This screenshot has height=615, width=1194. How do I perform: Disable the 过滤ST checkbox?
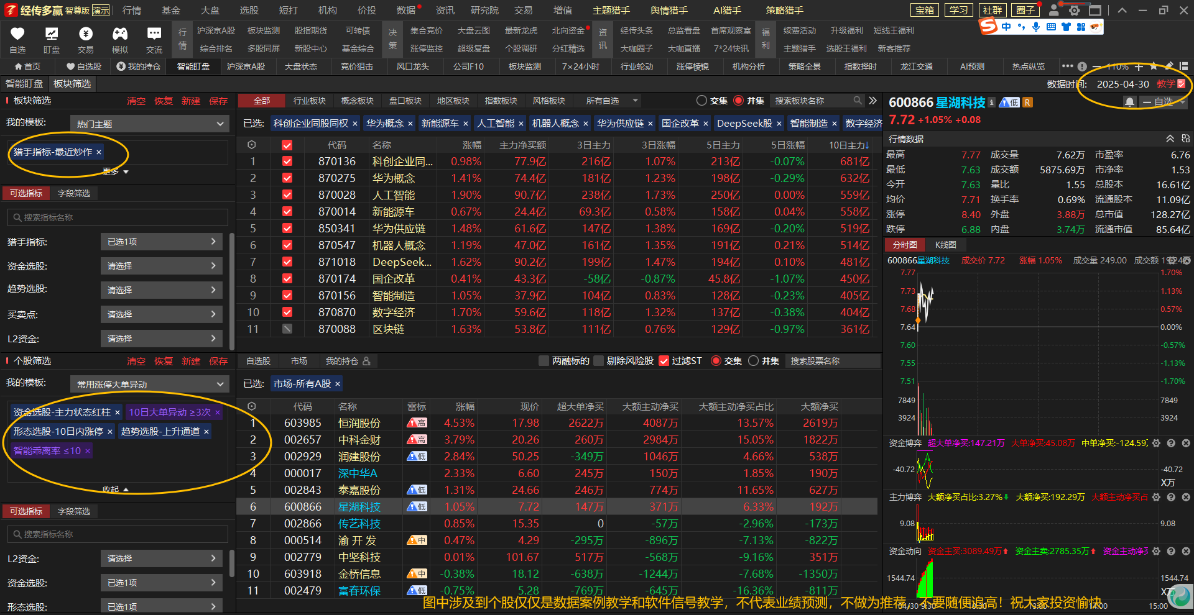point(664,361)
